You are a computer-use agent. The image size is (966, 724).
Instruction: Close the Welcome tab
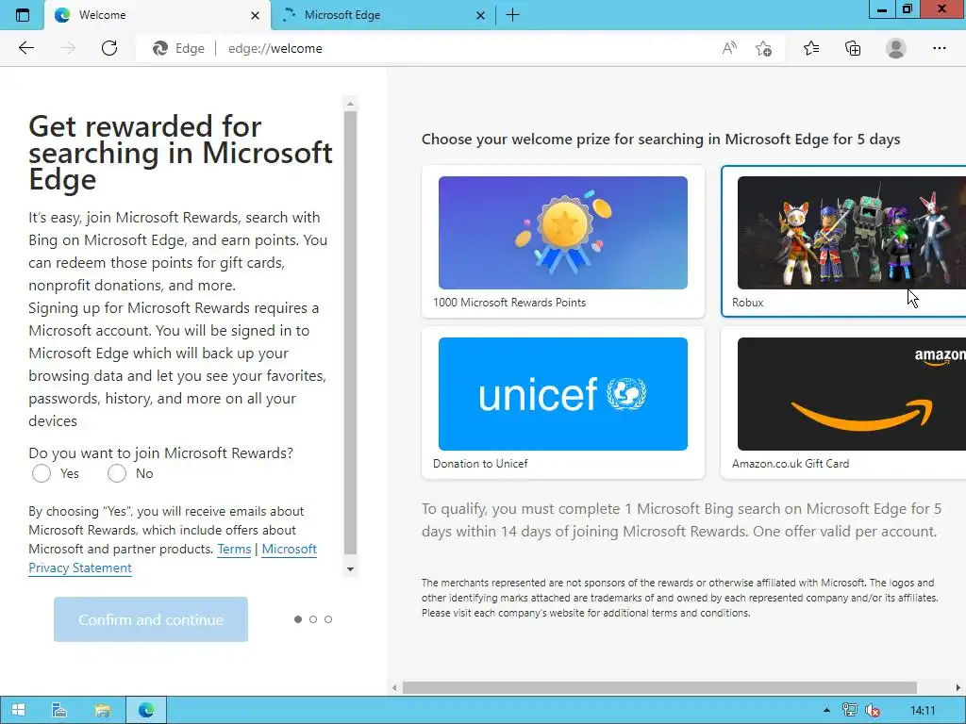pyautogui.click(x=255, y=15)
